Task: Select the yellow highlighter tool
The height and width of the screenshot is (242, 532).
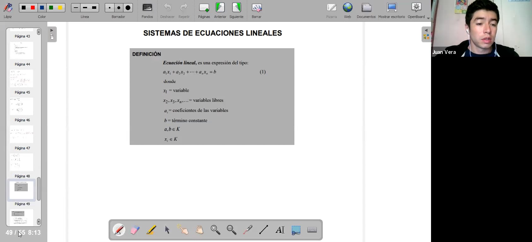Action: (151, 230)
